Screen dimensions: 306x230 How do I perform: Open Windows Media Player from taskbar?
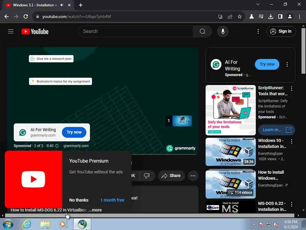tap(63, 224)
